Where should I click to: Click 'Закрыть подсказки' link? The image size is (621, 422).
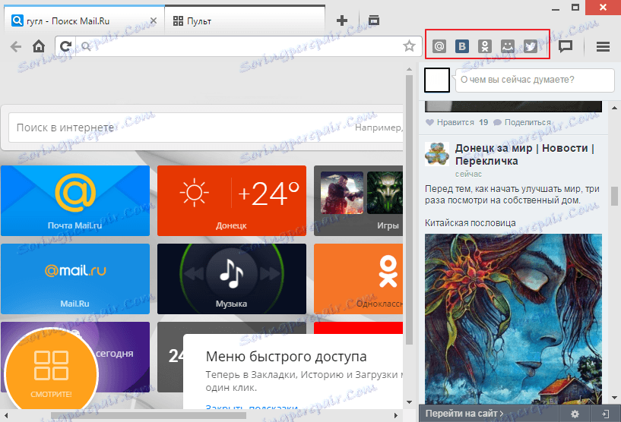252,408
